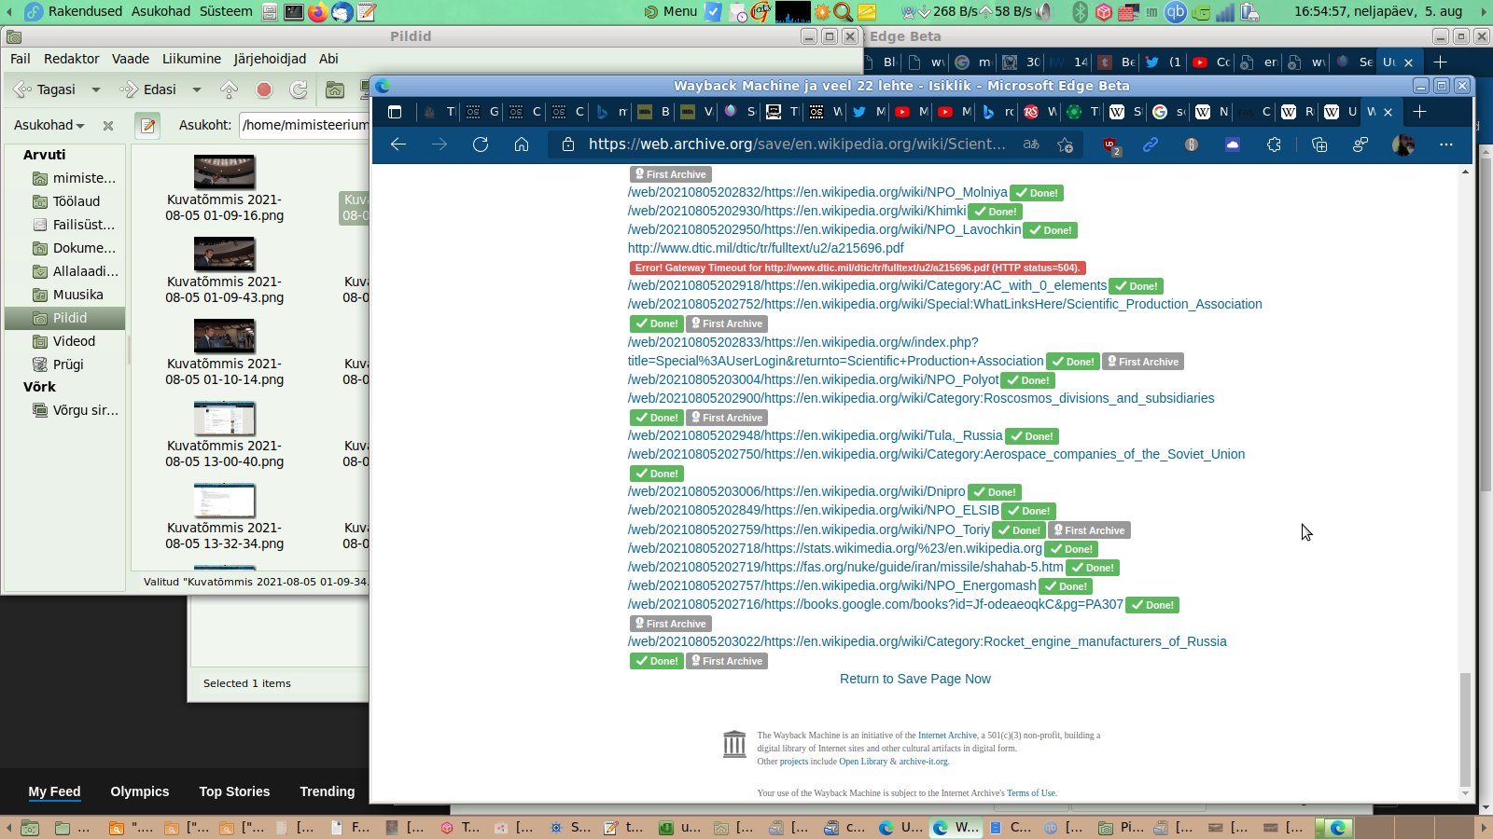The width and height of the screenshot is (1493, 839).
Task: Toggle the location text entry pencil button
Action: tap(147, 125)
